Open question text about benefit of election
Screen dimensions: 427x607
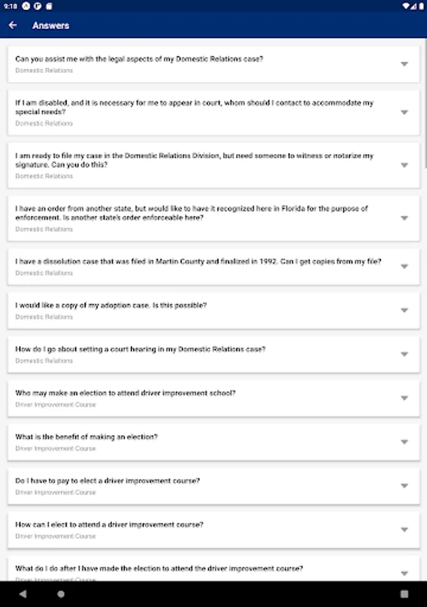click(x=86, y=437)
